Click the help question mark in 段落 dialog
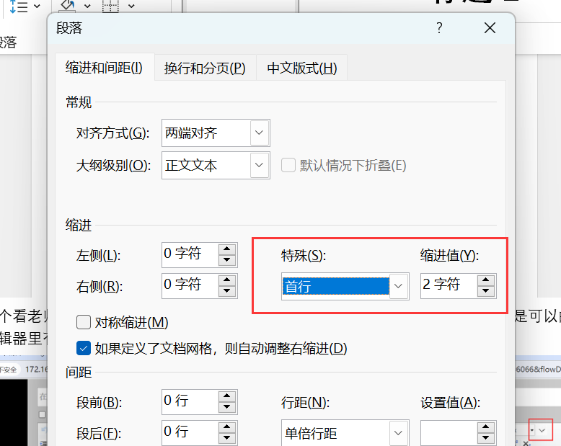Screen dimensions: 561x446 439,28
